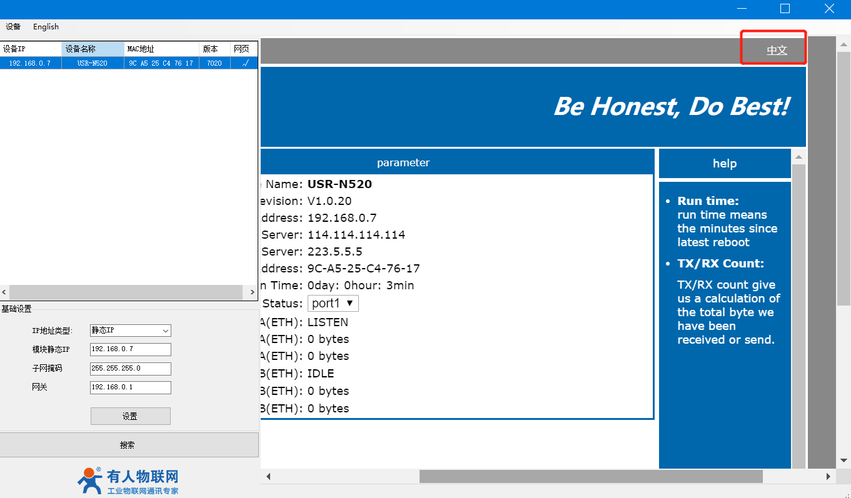Click the MAC address value 9C-A5-25-C4-76-17

(364, 269)
